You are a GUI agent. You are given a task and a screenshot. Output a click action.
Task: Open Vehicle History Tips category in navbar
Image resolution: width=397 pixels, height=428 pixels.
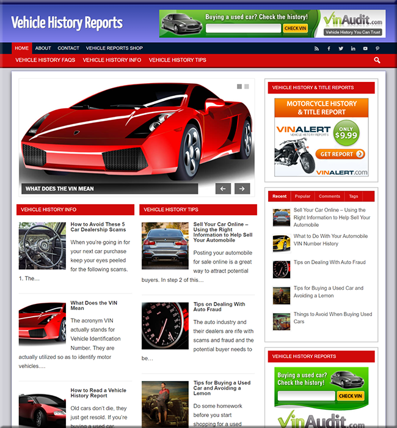coord(178,60)
